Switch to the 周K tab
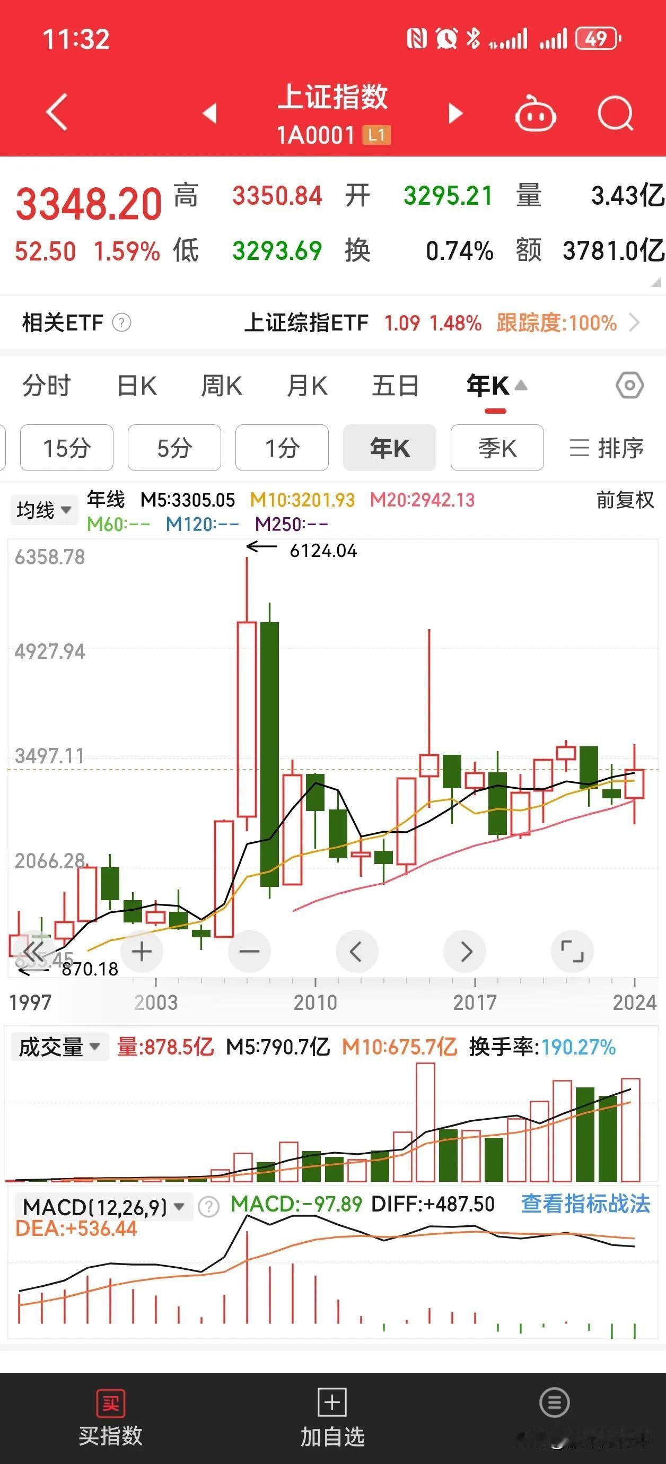 click(x=222, y=386)
